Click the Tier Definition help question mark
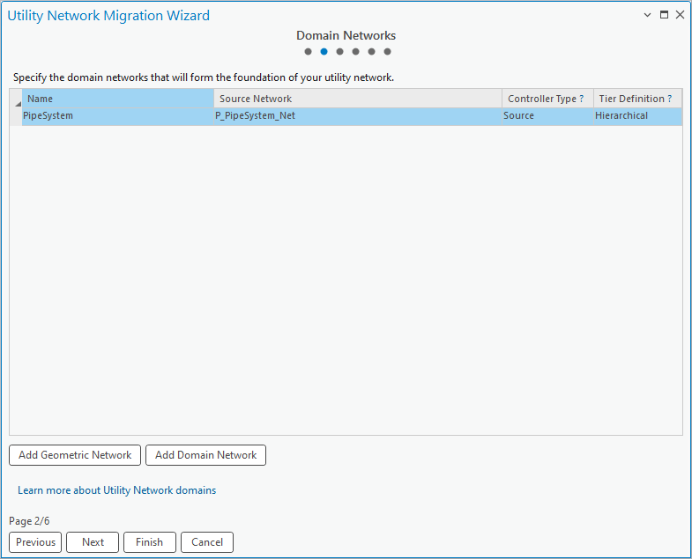 [x=669, y=99]
